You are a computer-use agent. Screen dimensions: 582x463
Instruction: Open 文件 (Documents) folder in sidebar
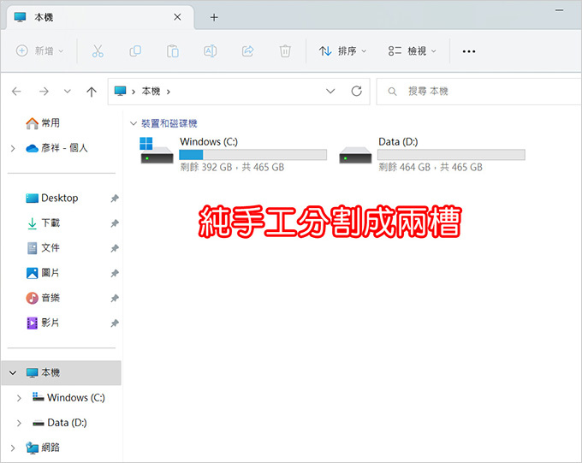pos(43,248)
